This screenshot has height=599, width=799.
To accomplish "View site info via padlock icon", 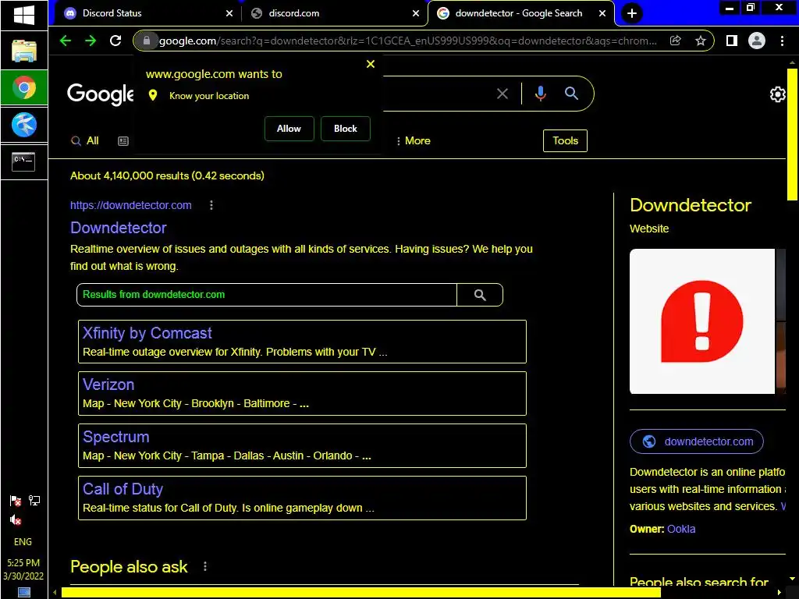I will [x=147, y=41].
